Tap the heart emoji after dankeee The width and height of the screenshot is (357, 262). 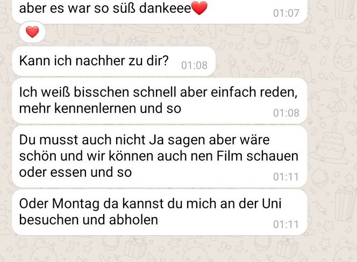tap(199, 8)
